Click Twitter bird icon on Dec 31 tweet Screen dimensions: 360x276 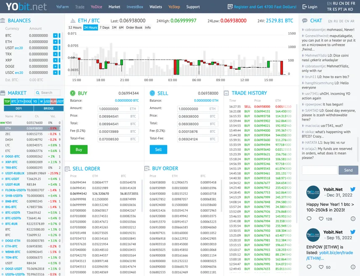[x=353, y=189]
